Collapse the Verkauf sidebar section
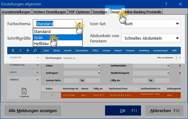Image resolution: width=188 pixels, height=119 pixels. click(x=38, y=80)
